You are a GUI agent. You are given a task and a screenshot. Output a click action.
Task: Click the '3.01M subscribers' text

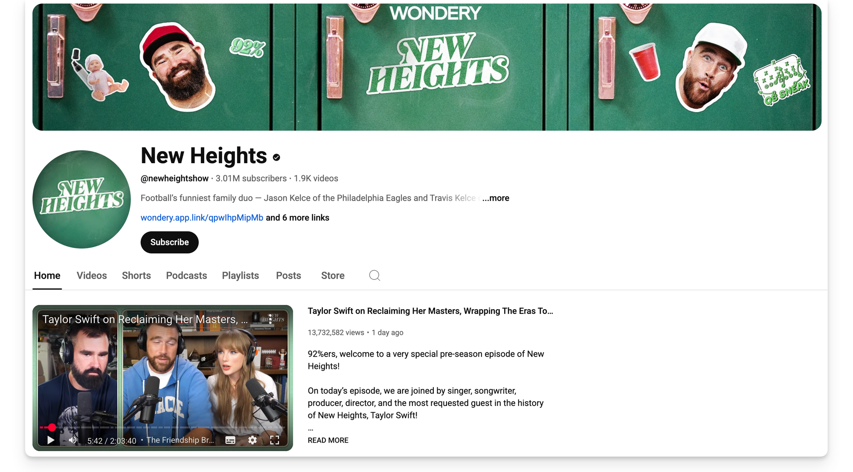pyautogui.click(x=251, y=178)
